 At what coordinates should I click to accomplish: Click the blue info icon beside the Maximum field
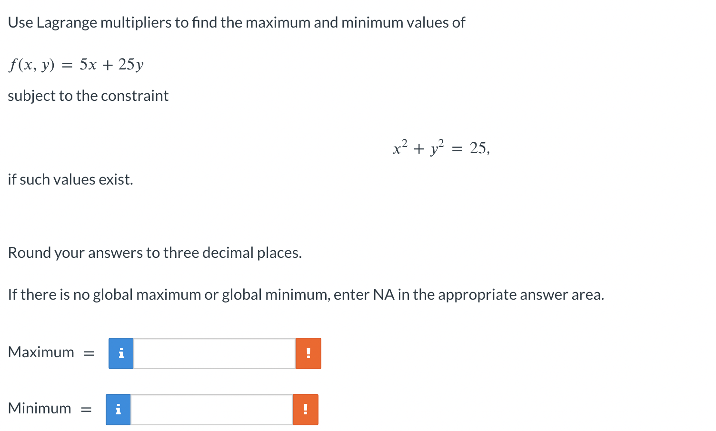pos(121,353)
